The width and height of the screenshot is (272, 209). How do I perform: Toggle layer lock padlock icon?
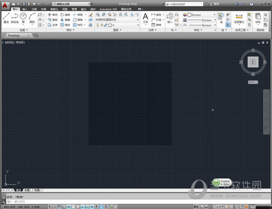[x=106, y=25]
